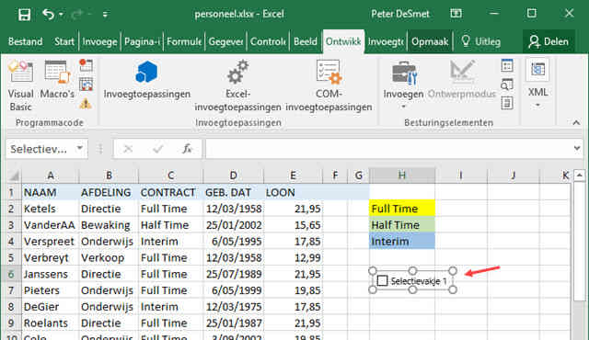589x340 pixels.
Task: Click the View Code magnifier icon
Action: 507,85
